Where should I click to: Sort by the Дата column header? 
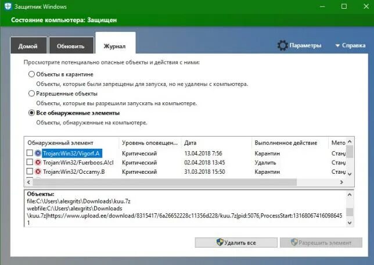point(217,143)
